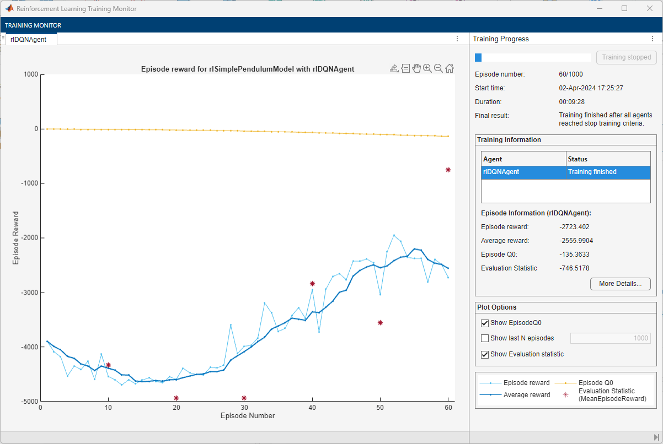Enable the data tips tool
The image size is (663, 444).
[x=405, y=68]
